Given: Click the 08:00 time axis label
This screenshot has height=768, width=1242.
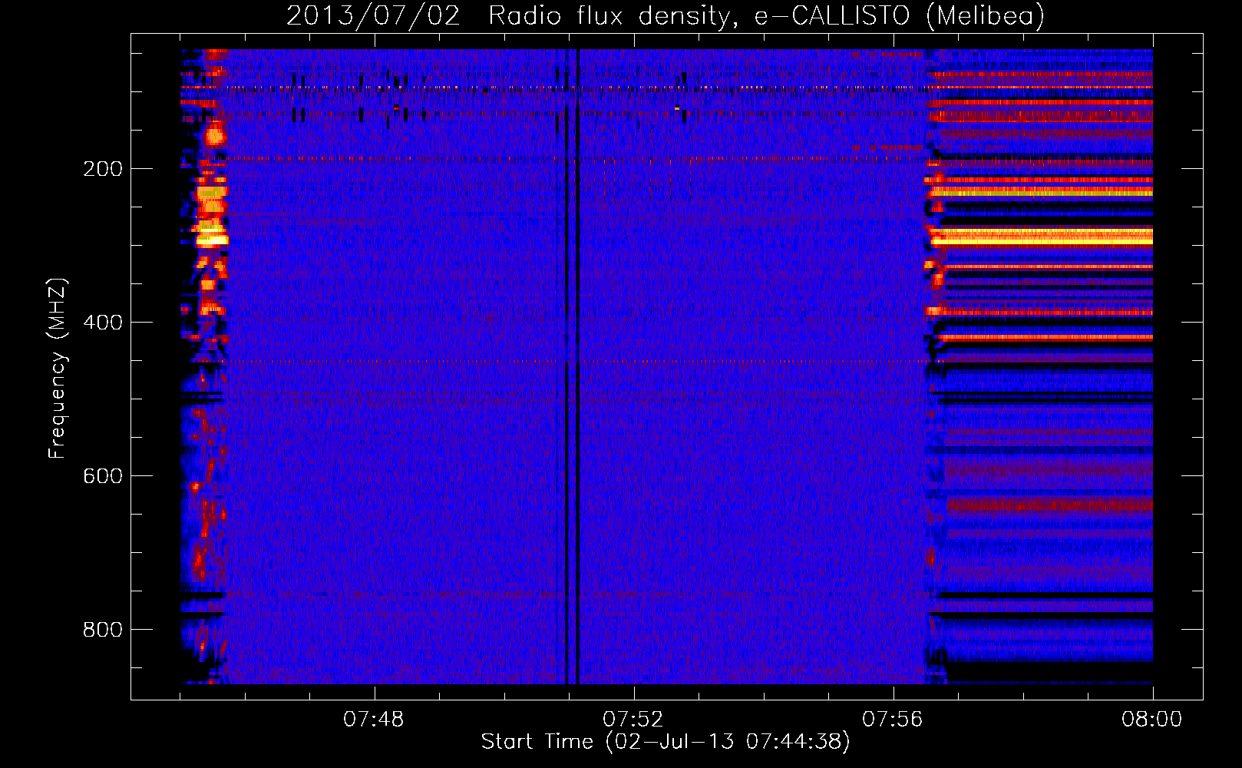Looking at the screenshot, I should [x=1152, y=720].
